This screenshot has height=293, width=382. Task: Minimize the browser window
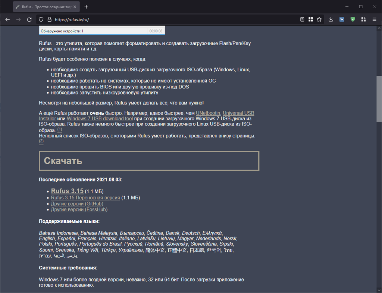[347, 7]
